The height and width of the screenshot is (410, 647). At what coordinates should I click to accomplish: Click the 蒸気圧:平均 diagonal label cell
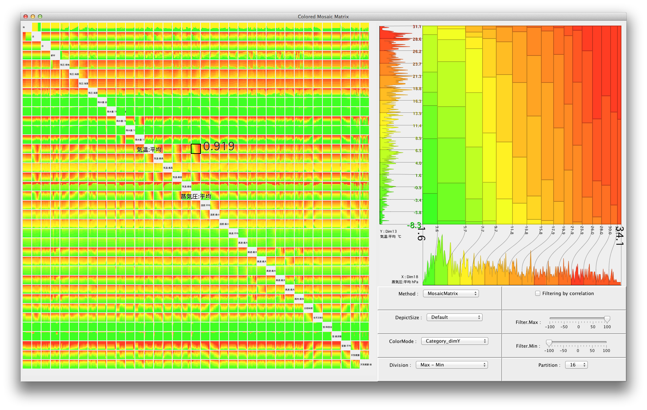pos(196,196)
